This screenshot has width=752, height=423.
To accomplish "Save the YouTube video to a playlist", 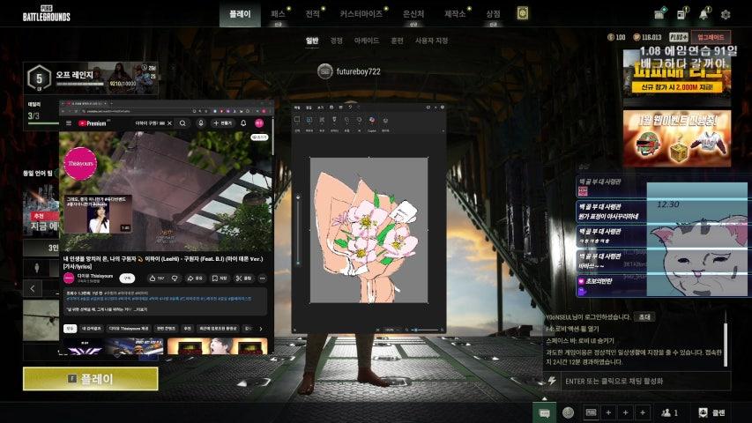I will 220,278.
